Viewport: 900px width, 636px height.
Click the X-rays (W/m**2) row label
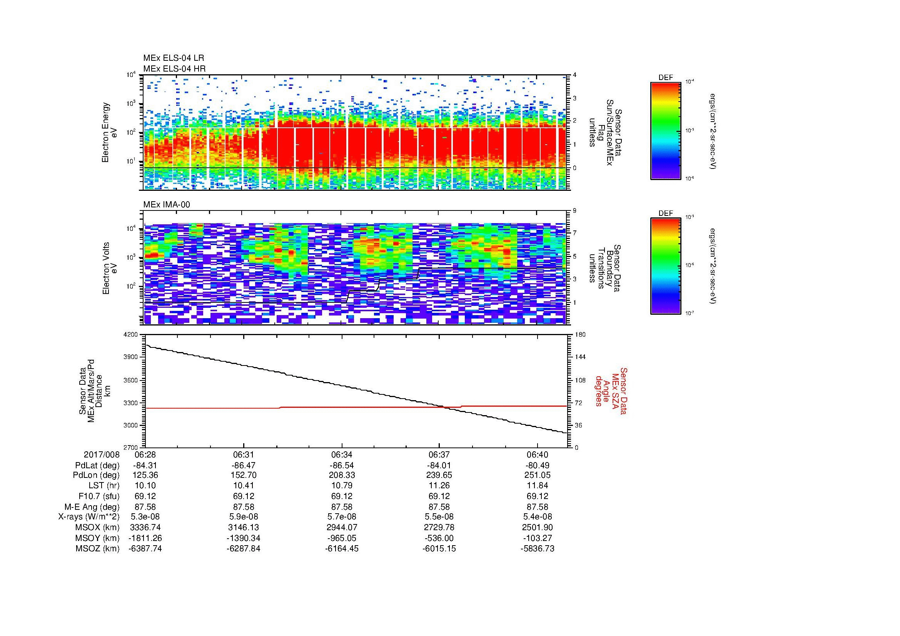pos(89,517)
